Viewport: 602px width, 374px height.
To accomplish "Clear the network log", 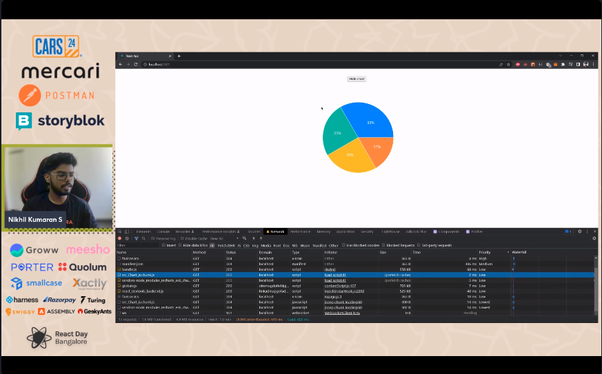I will pyautogui.click(x=127, y=238).
